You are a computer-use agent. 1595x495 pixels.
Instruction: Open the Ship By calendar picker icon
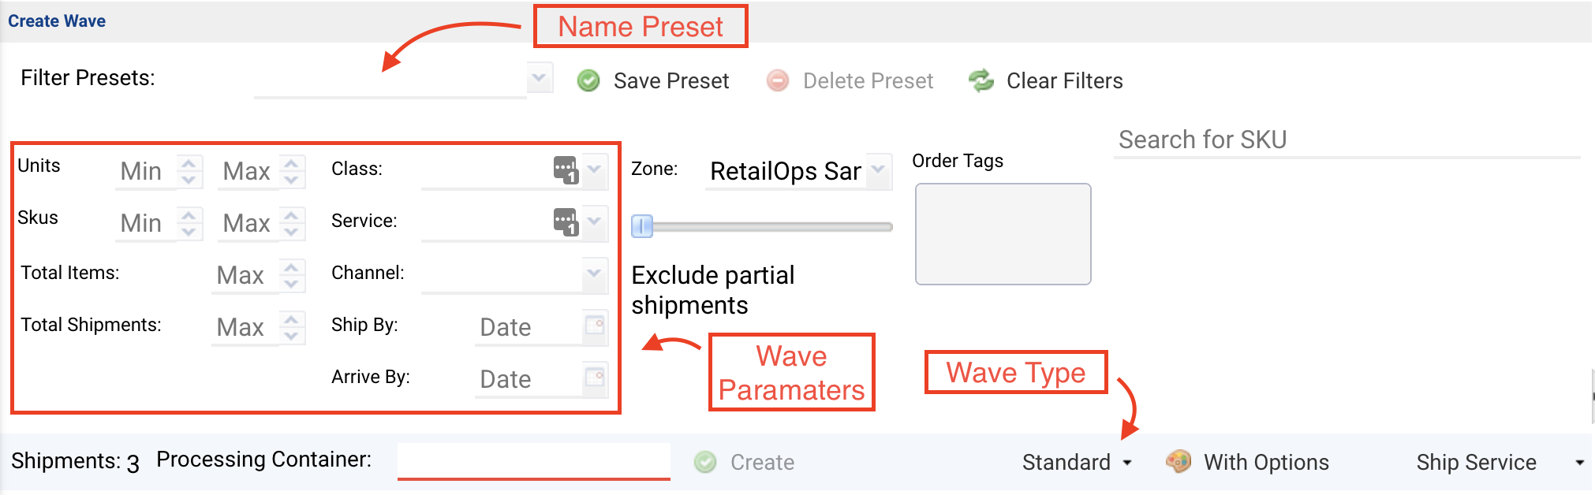coord(595,326)
